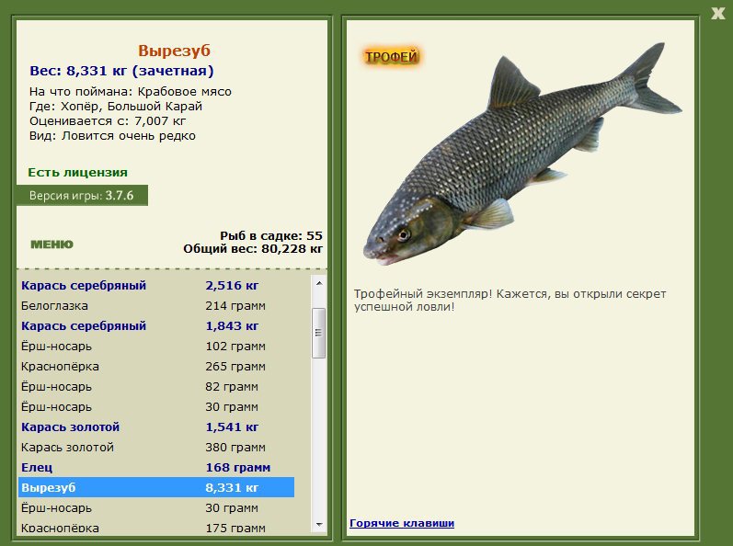Open the Горячие клавиши link
This screenshot has height=546, width=733.
[402, 523]
